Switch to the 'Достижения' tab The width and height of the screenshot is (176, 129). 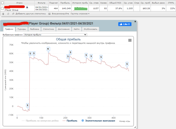[64, 29]
